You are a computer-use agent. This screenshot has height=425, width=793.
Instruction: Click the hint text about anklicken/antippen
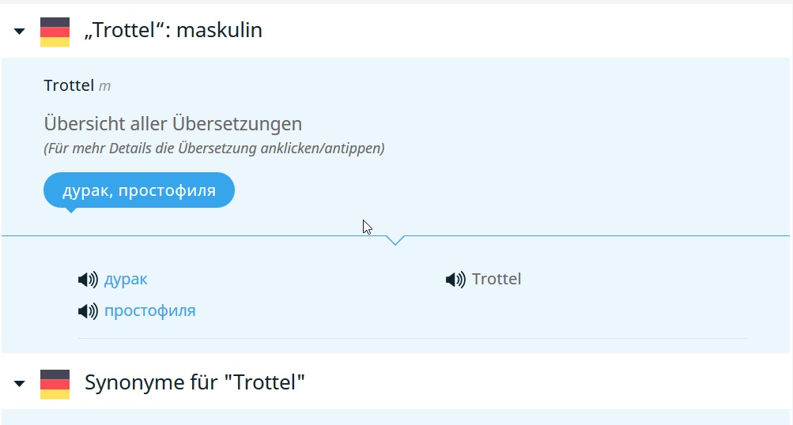coord(214,149)
